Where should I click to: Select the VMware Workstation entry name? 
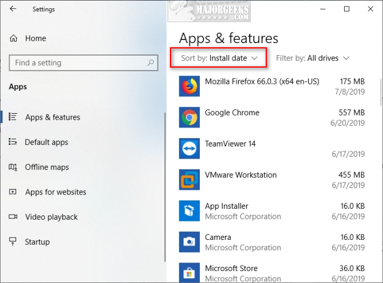coord(241,175)
